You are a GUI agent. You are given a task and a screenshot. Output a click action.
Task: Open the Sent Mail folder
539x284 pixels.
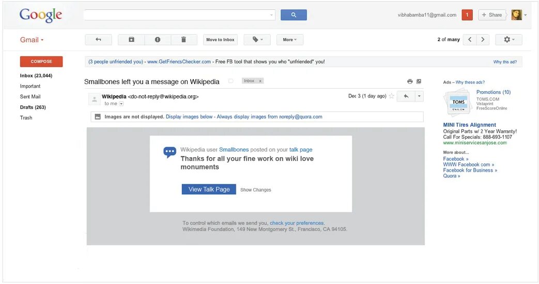click(x=30, y=97)
